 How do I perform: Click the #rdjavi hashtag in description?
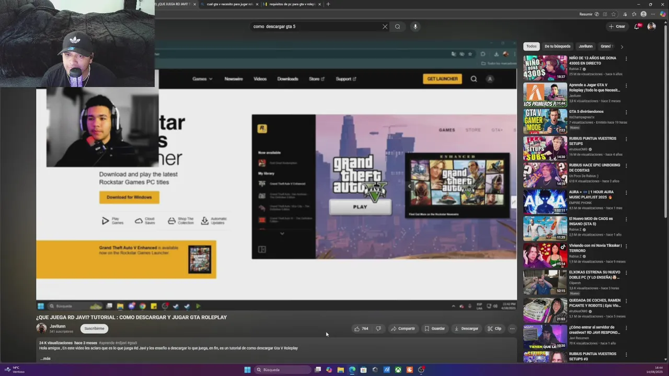pyautogui.click(x=120, y=343)
